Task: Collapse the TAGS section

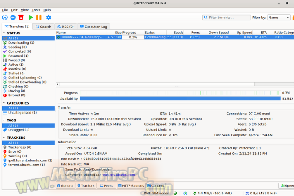Action: 4,120
